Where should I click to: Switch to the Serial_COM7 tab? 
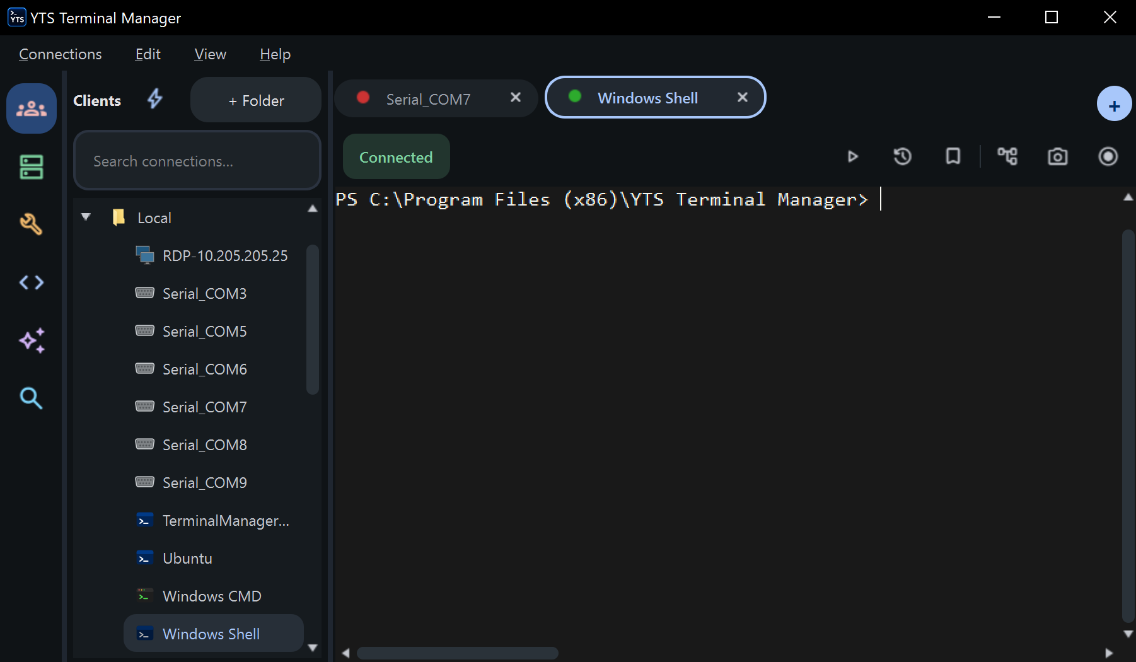(436, 98)
